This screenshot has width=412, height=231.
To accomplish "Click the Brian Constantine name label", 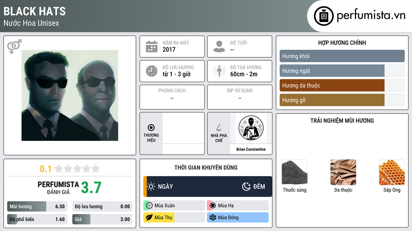I will click(251, 149).
